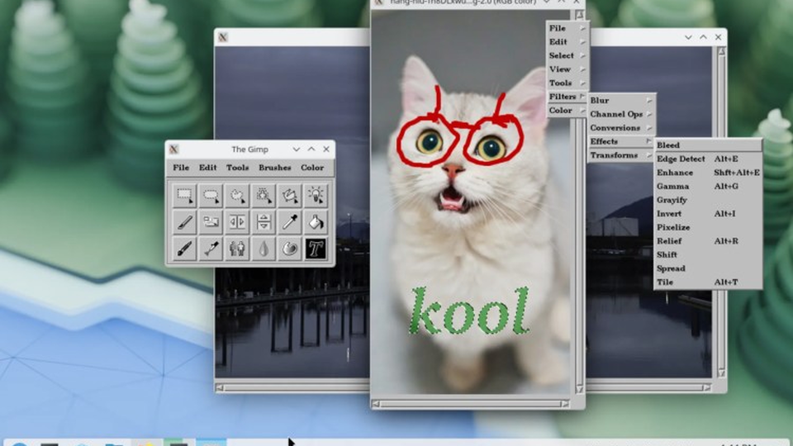Image resolution: width=793 pixels, height=446 pixels.
Task: Select the horizontal flip tool
Action: pos(237,222)
